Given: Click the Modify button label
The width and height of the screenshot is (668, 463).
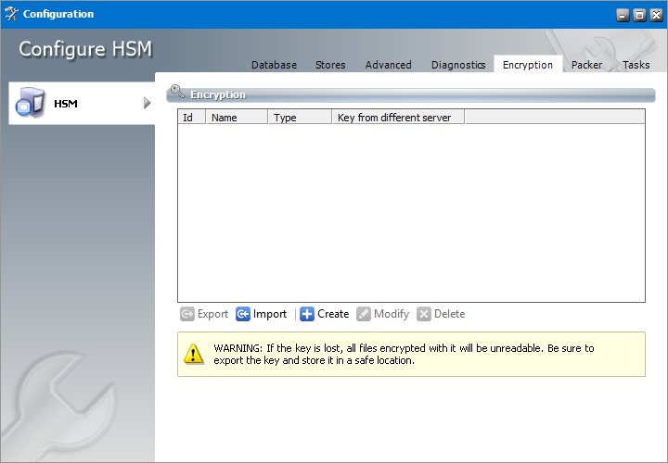Looking at the screenshot, I should pyautogui.click(x=392, y=314).
